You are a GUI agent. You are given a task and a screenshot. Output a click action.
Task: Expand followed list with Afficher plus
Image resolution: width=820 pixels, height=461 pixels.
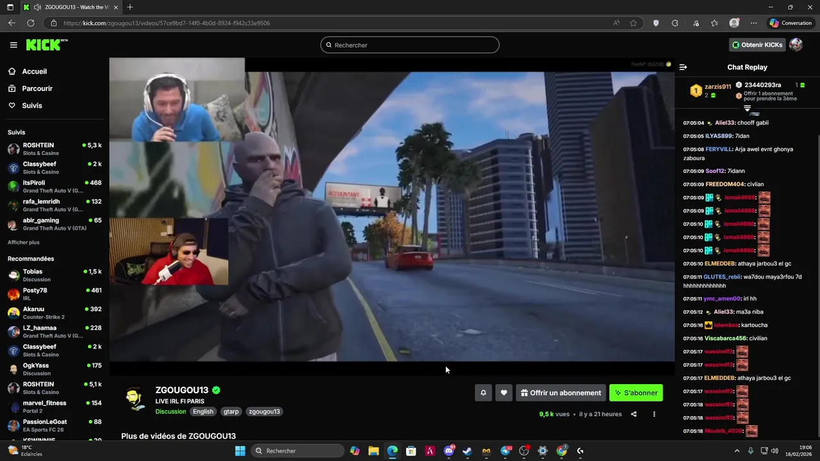tap(24, 243)
